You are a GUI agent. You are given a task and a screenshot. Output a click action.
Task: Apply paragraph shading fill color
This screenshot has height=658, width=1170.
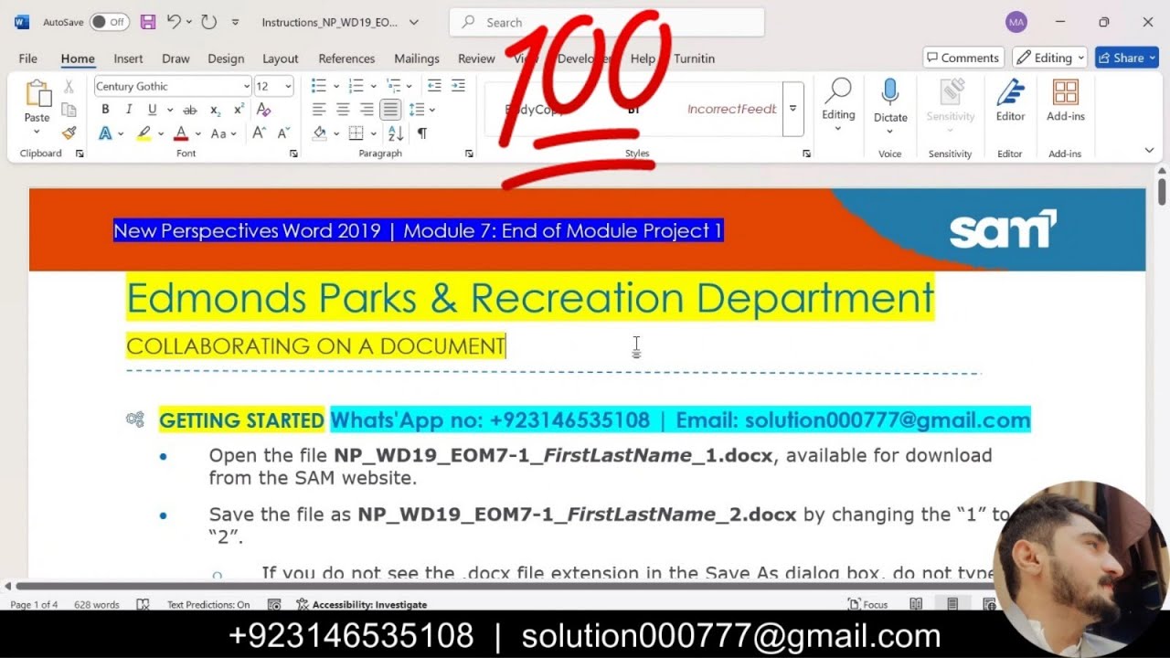(x=320, y=133)
